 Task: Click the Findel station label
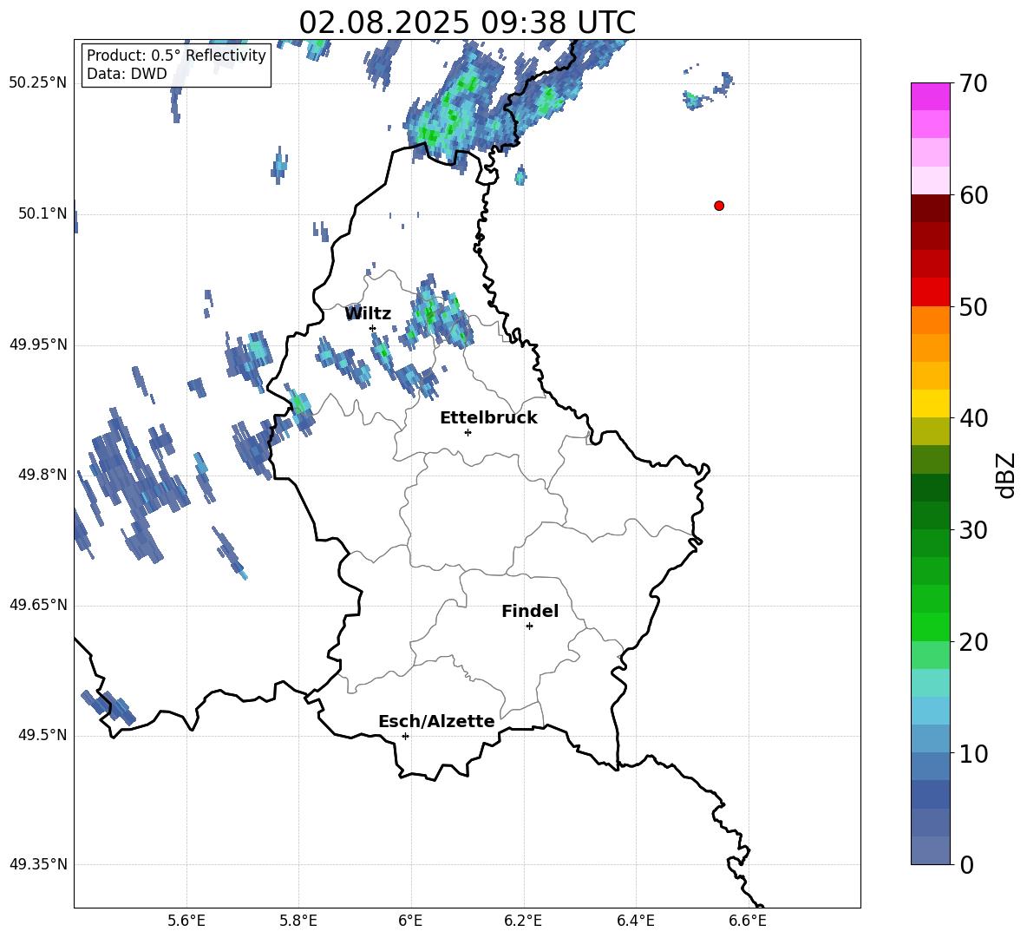click(x=530, y=611)
